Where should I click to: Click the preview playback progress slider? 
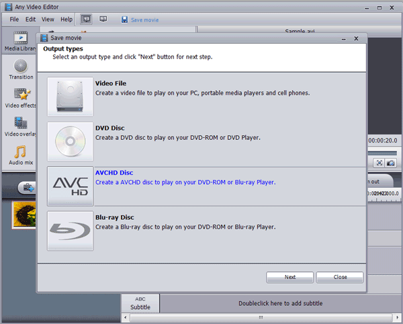point(382,153)
